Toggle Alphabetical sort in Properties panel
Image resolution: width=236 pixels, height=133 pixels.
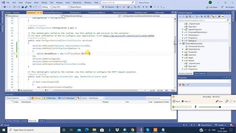(x=184, y=85)
